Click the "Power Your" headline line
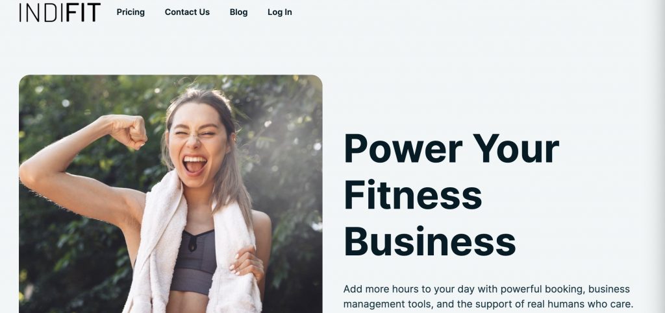Screen dimensions: 665x313 (452, 148)
